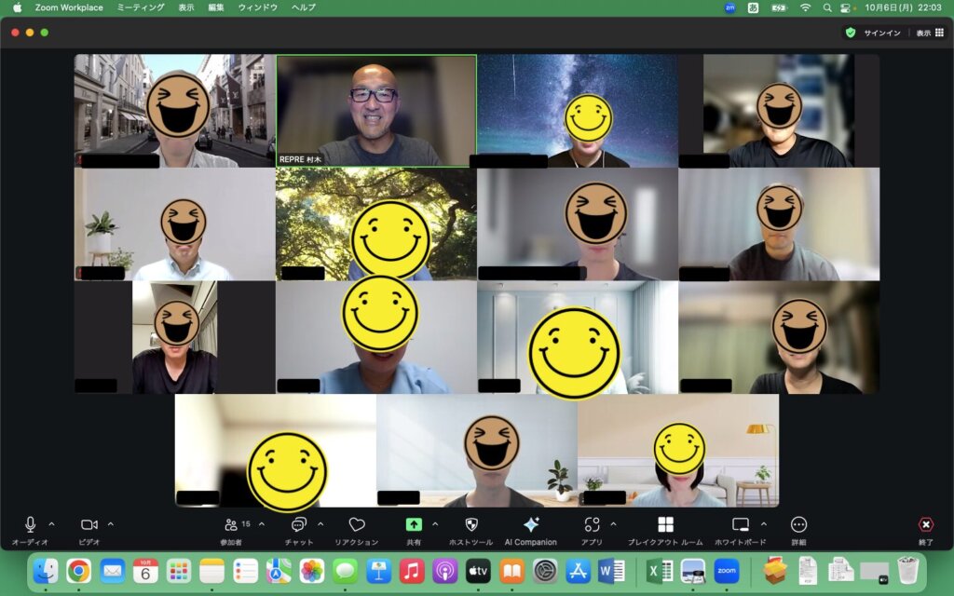
Task: Toggle the camera with the ビデオ button
Action: point(89,525)
